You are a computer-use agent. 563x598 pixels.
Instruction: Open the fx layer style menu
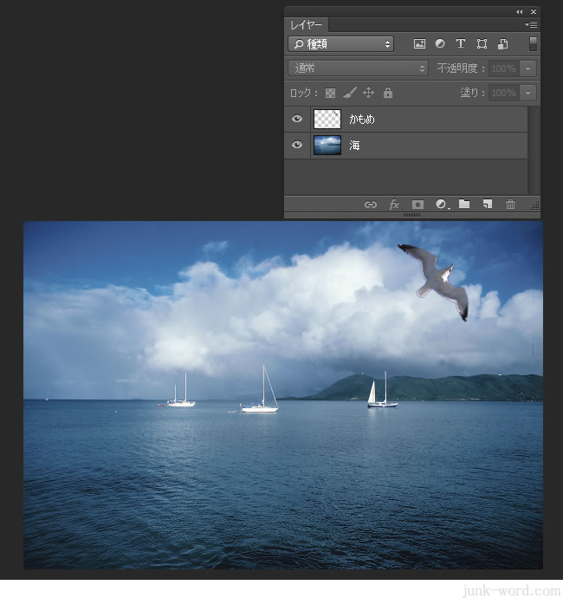click(x=394, y=205)
